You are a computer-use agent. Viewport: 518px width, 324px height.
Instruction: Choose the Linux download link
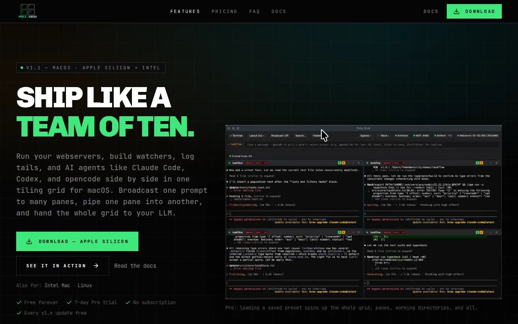(x=85, y=286)
